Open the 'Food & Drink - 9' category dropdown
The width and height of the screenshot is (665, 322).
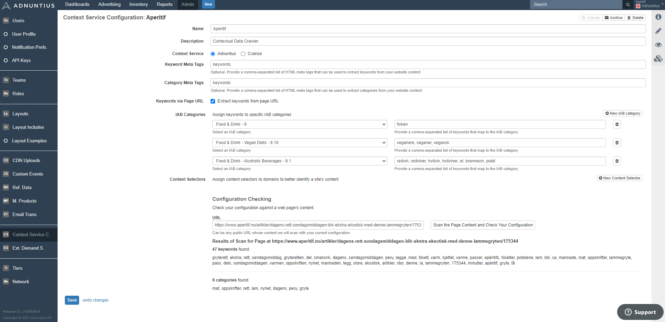point(299,124)
